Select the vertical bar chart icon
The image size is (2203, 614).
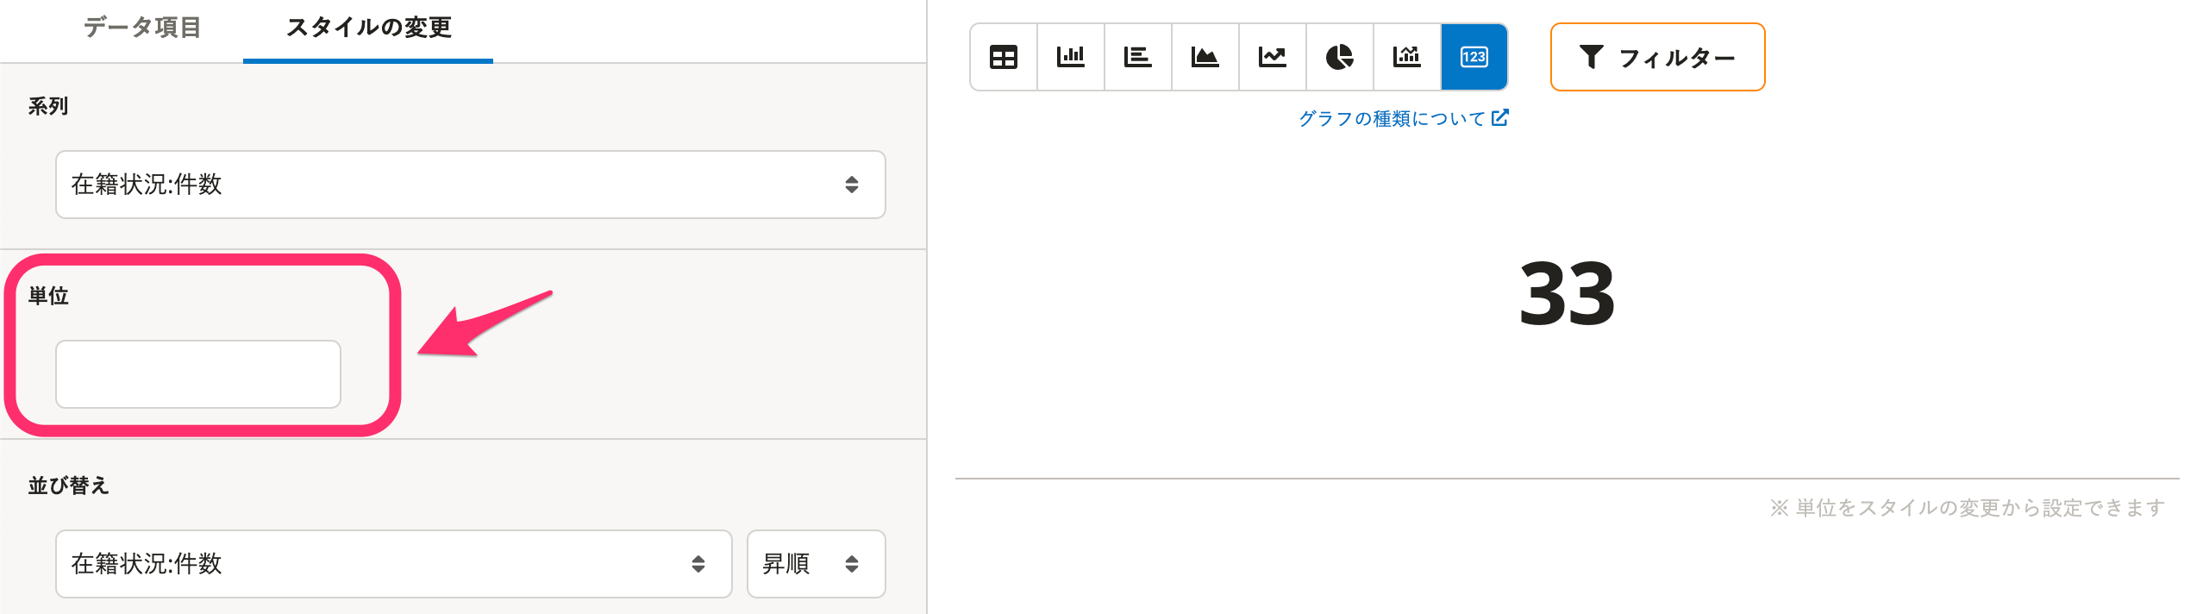(1071, 57)
